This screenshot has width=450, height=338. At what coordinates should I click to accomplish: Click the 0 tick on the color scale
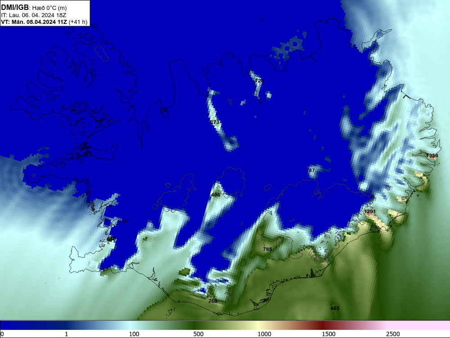(x=2, y=334)
